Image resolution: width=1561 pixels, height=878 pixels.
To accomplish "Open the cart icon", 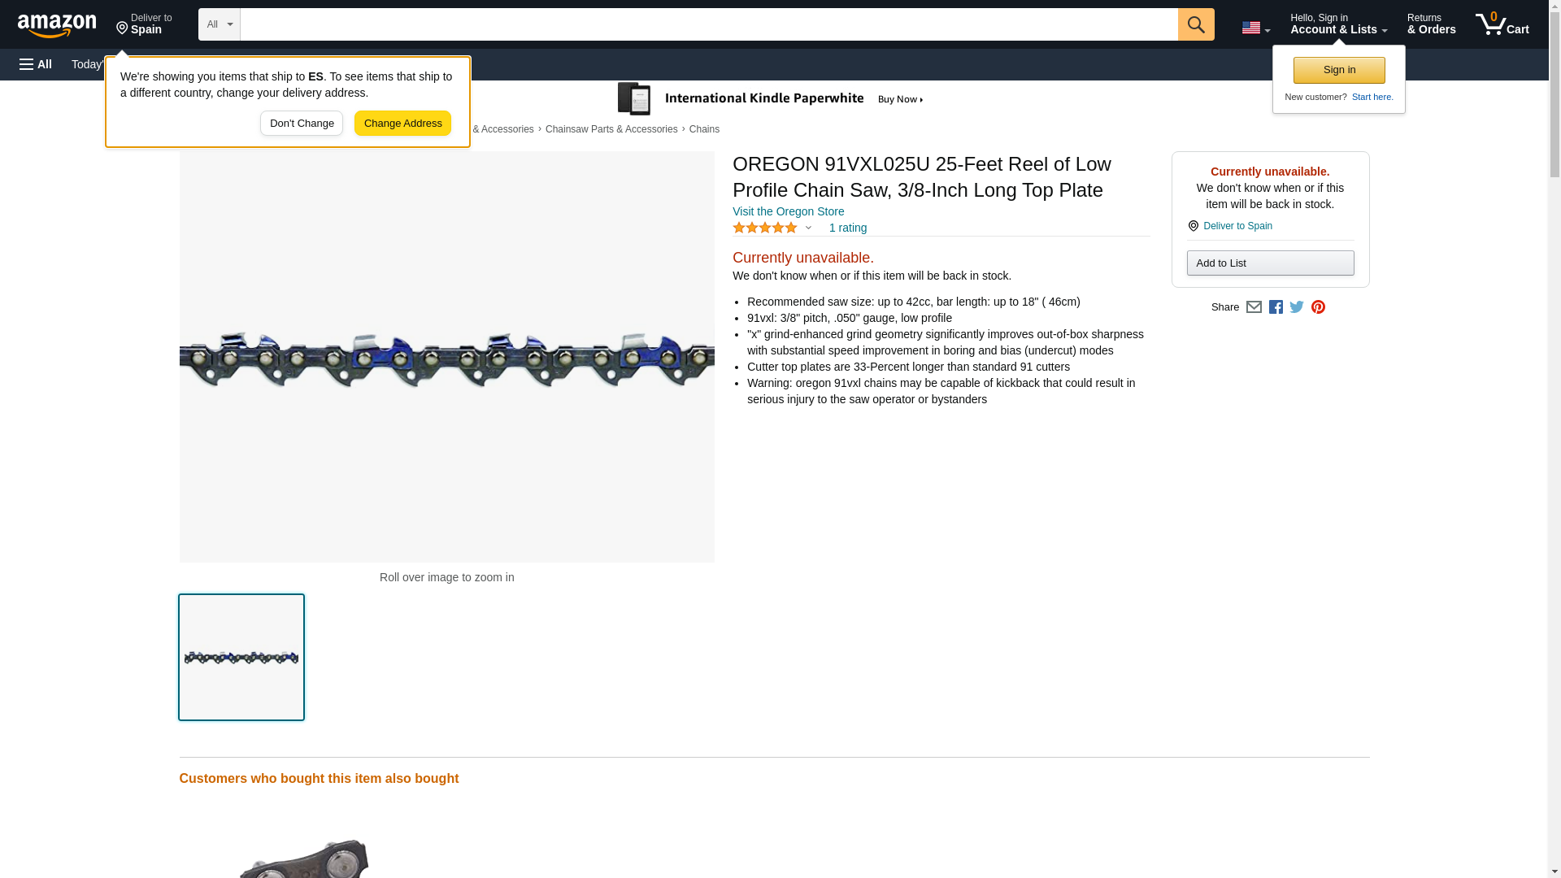I will [x=1502, y=24].
